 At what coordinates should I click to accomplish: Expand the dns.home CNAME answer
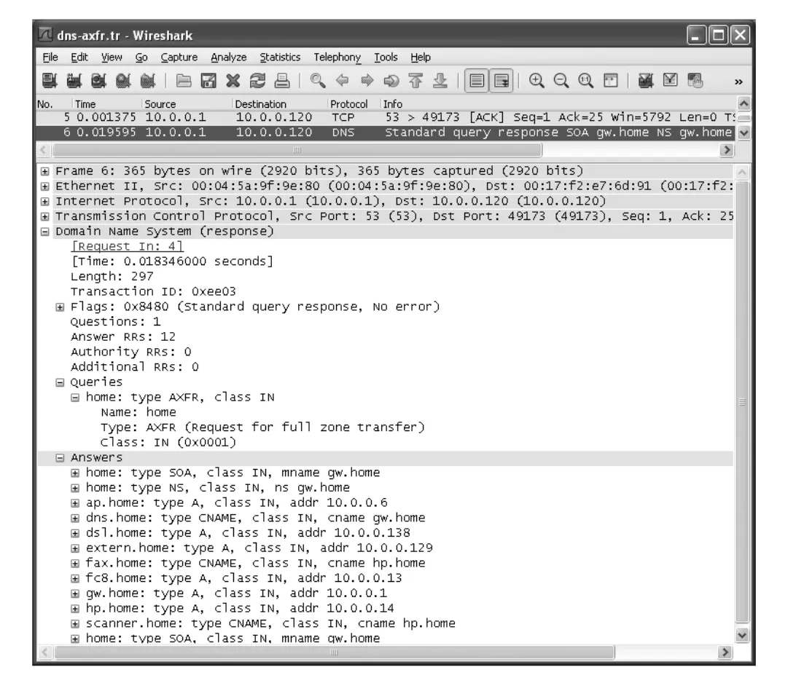point(75,518)
